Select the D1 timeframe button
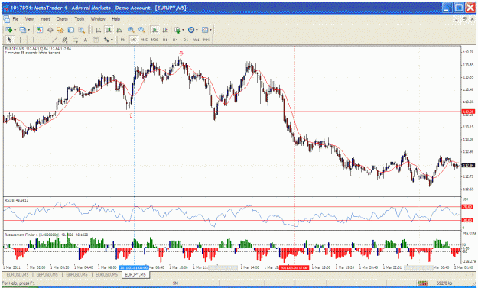The image size is (478, 288). point(186,40)
